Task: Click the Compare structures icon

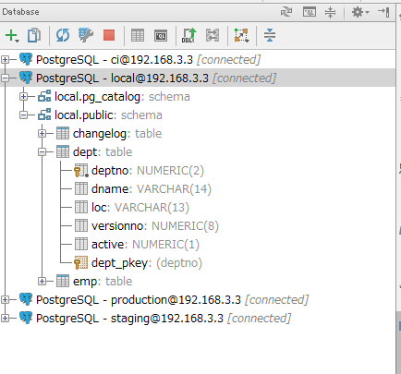Action: pos(213,35)
